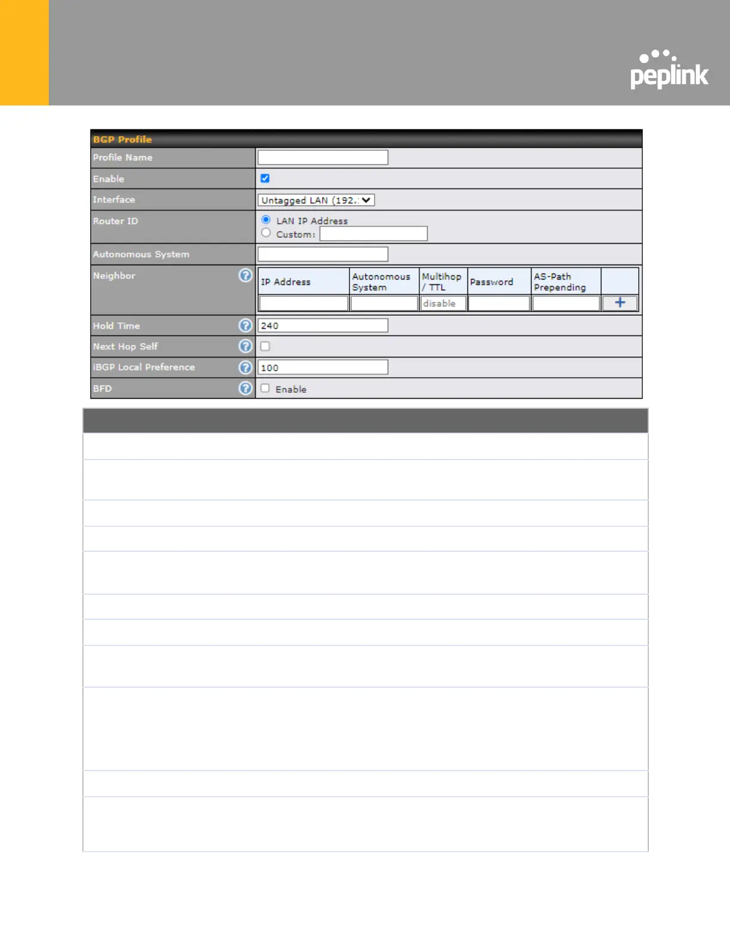Viewport: 730px width, 944px height.
Task: Open help for Next Hop Self
Action: click(245, 346)
